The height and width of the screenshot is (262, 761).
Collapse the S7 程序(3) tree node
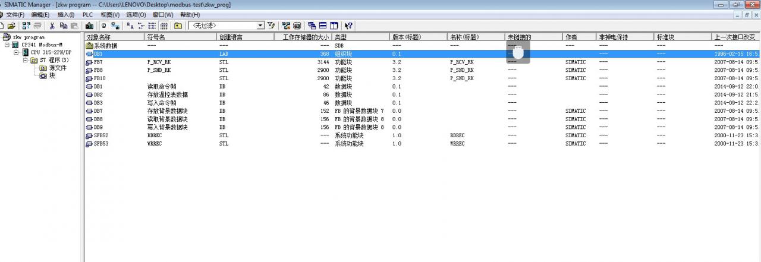coord(26,60)
